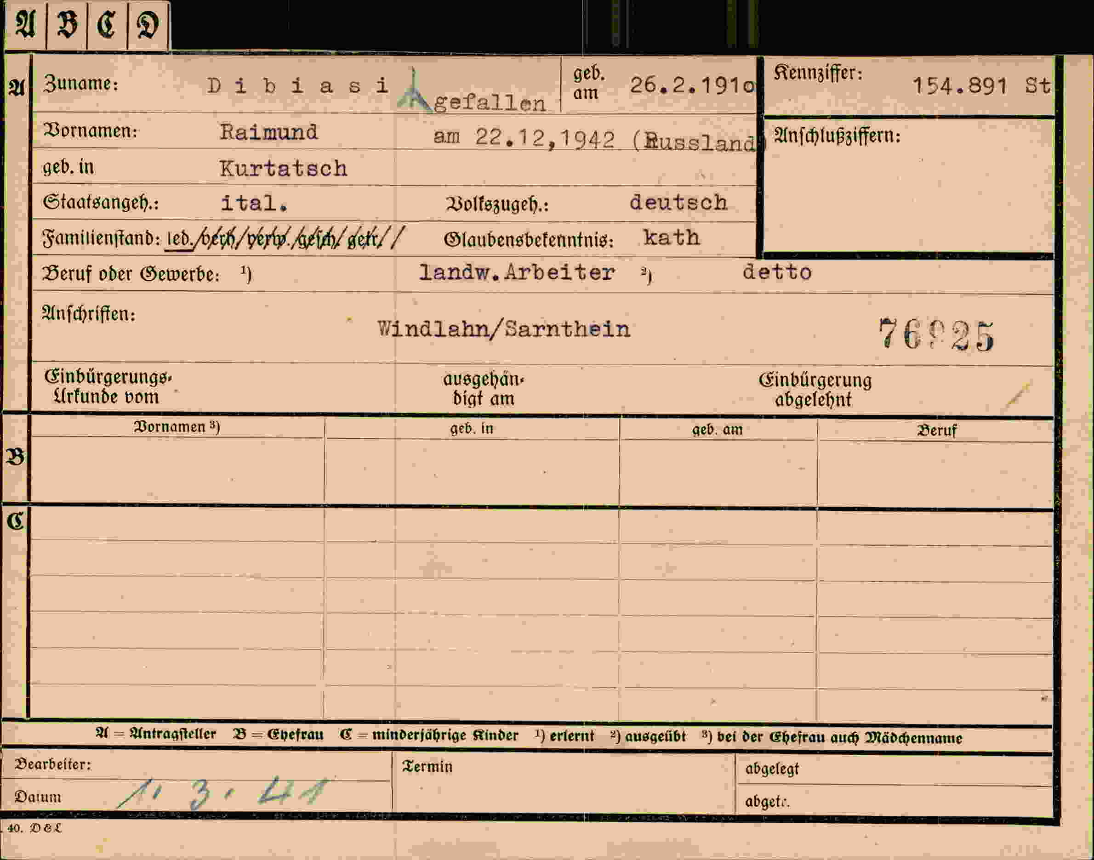Click the 'geb. in' column header in section B
Image resolution: width=1094 pixels, height=860 pixels.
(472, 429)
